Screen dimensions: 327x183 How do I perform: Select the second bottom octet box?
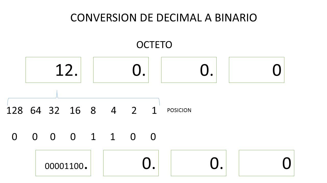coord(131,163)
